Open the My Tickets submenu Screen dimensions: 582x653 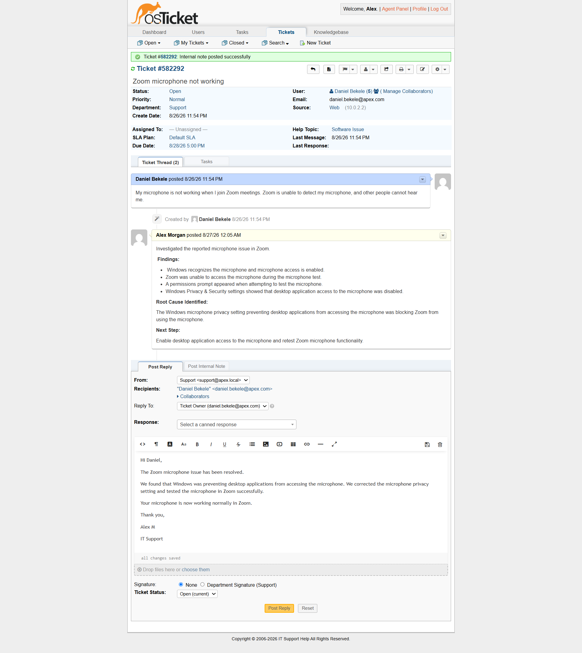coord(191,43)
